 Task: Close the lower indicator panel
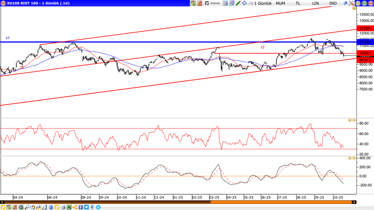pos(354,158)
